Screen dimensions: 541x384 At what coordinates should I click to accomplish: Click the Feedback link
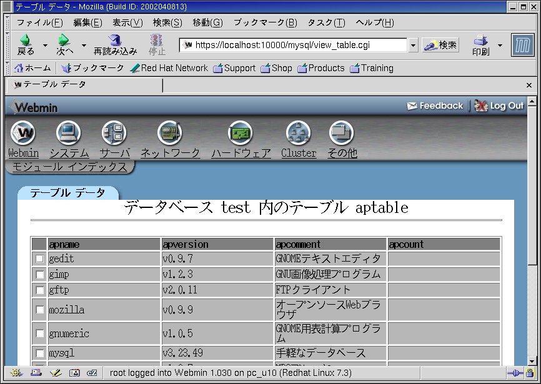click(x=435, y=106)
